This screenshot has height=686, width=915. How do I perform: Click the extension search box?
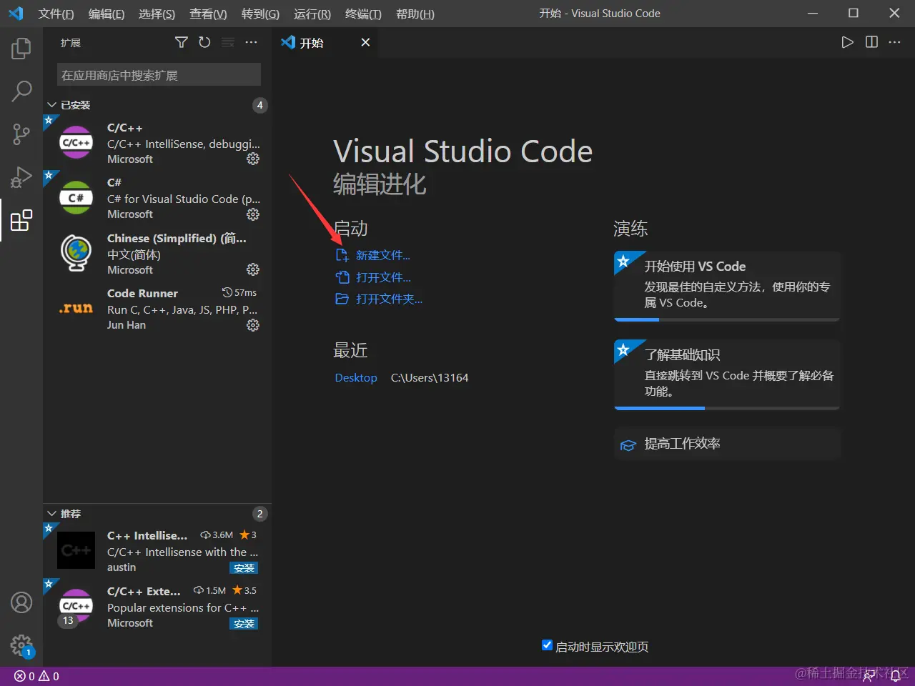[159, 75]
